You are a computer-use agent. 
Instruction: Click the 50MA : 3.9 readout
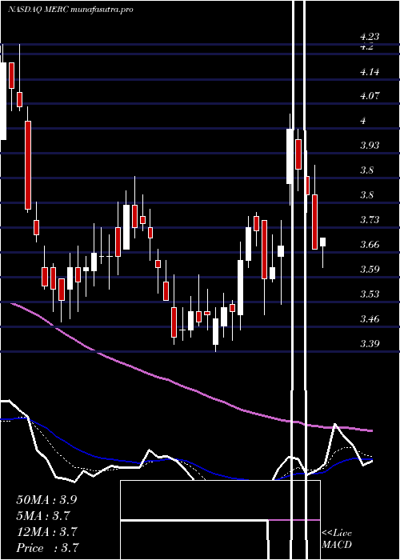[x=46, y=500]
